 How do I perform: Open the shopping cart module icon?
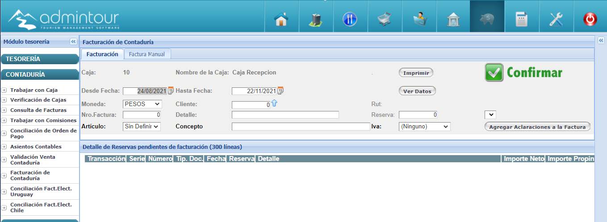pos(384,20)
